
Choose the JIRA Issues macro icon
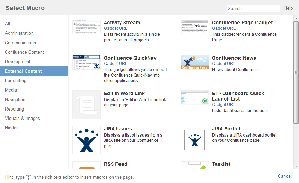(x=87, y=140)
